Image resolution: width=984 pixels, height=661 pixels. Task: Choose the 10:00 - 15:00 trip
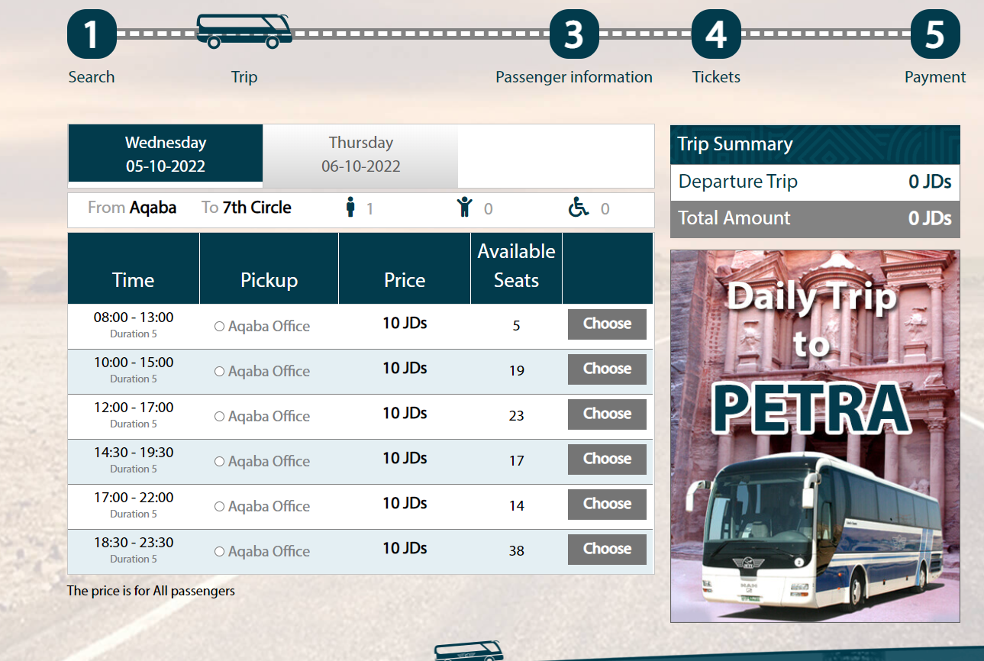(x=607, y=369)
